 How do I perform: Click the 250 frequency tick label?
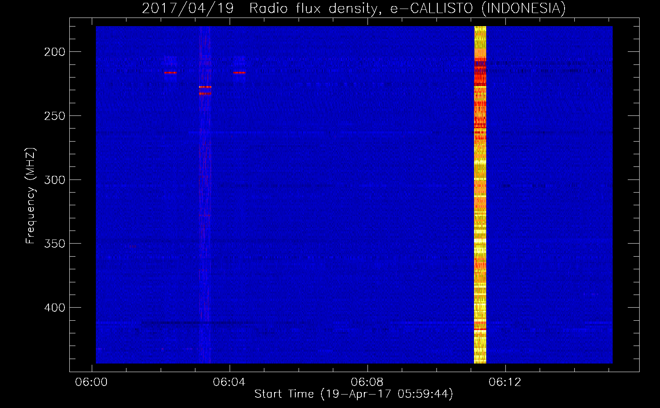(55, 116)
